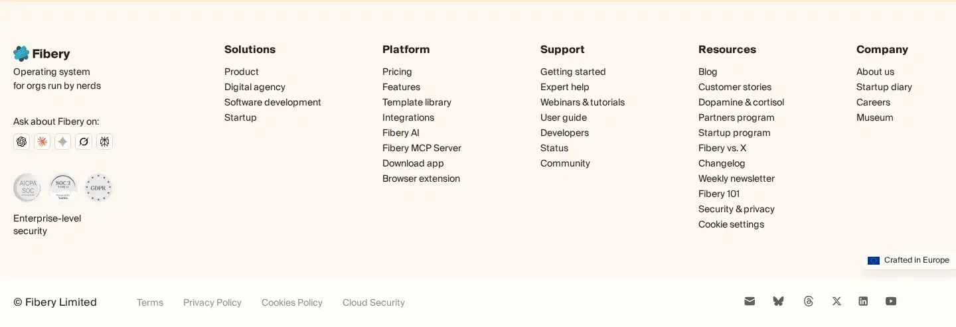Open the User guide

pos(564,117)
